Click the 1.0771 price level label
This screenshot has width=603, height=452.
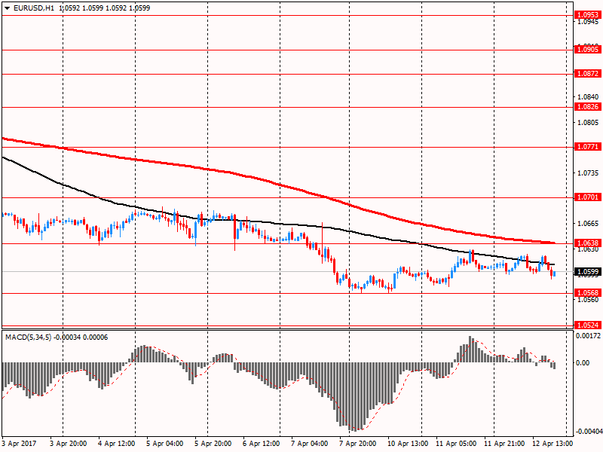(x=587, y=146)
